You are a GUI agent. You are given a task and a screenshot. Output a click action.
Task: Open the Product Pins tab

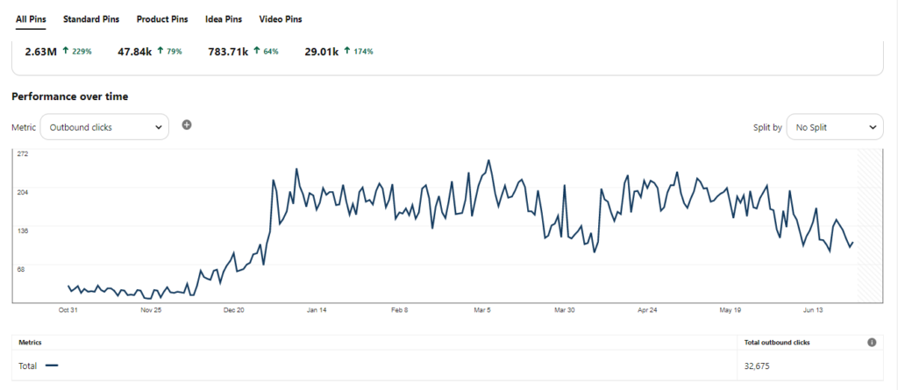pyautogui.click(x=162, y=18)
